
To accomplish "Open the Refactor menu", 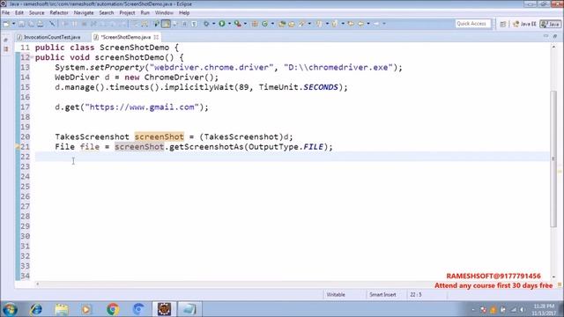I will (x=59, y=12).
